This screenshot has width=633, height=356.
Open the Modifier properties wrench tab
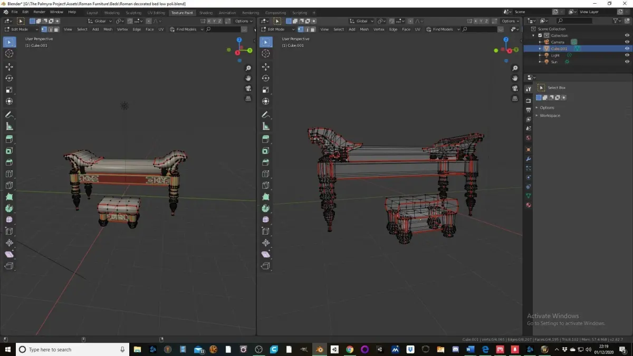coord(529,159)
